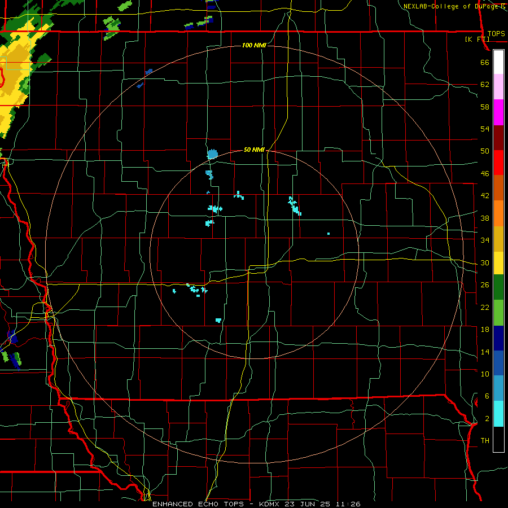Click the round blue echo beside the 50 NMI label
508x508 pixels.
(212, 154)
